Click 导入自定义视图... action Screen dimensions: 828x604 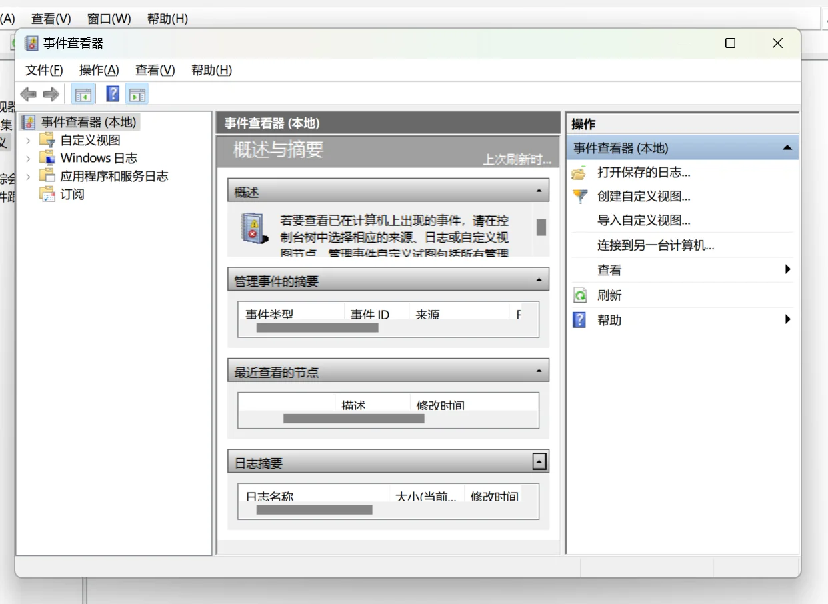644,220
